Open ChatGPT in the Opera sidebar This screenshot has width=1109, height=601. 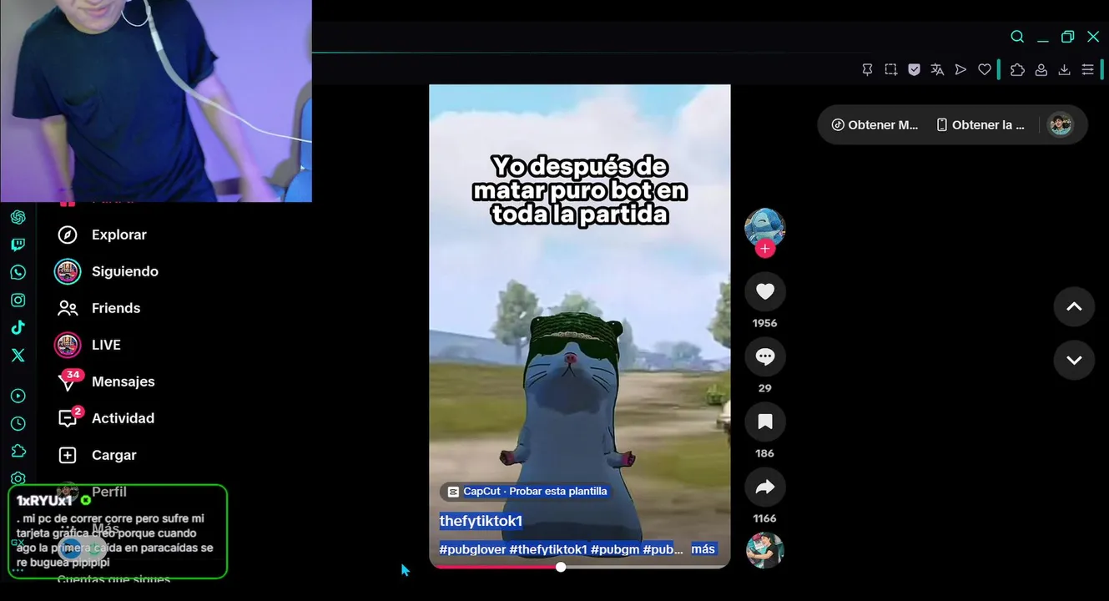pyautogui.click(x=18, y=217)
